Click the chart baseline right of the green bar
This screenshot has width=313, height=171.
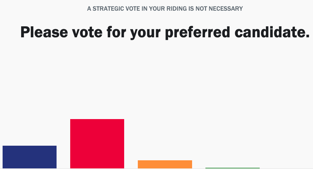pos(286,168)
